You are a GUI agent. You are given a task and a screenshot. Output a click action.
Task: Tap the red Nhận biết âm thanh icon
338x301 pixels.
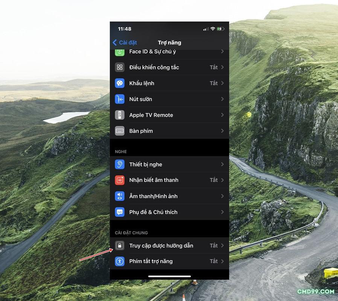120,180
